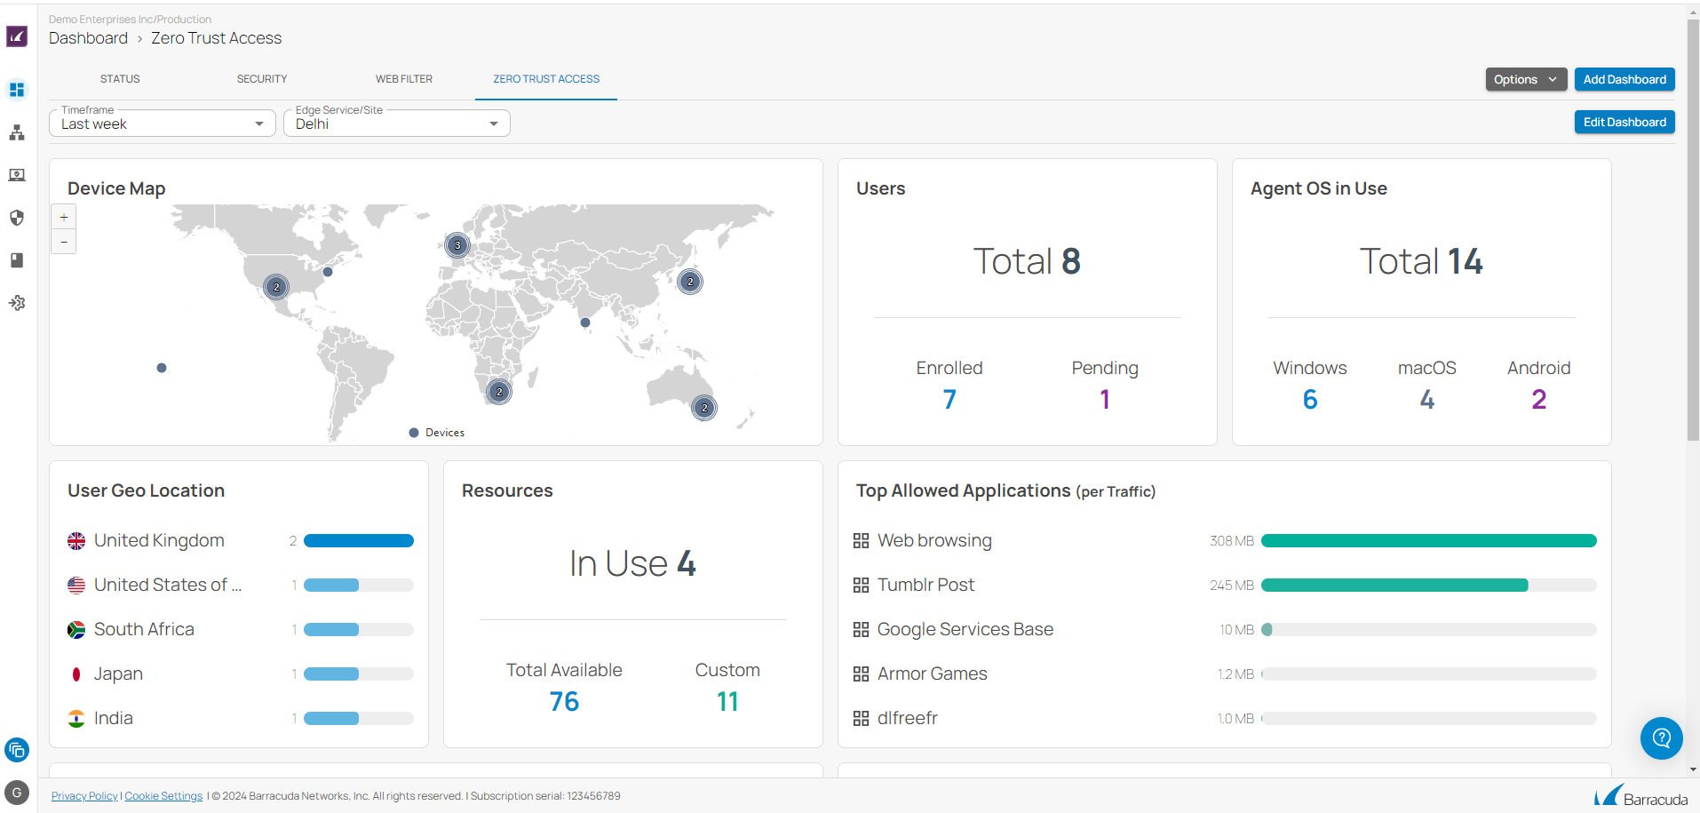This screenshot has width=1700, height=813.
Task: Click Custom resources value 11
Action: (x=727, y=702)
